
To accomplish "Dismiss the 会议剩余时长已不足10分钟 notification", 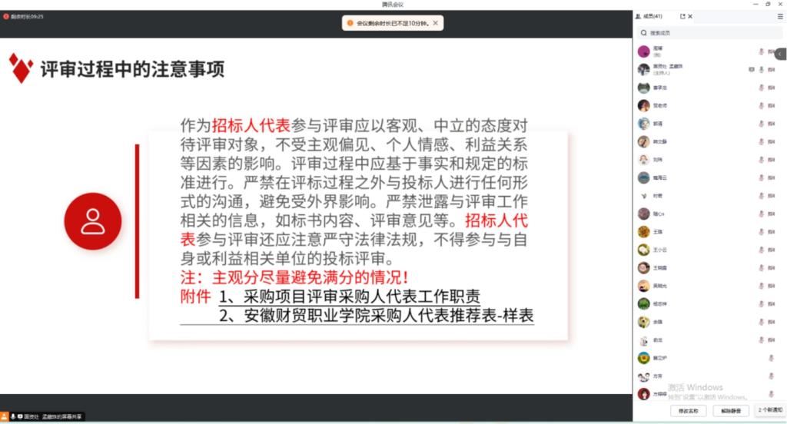I will 436,23.
